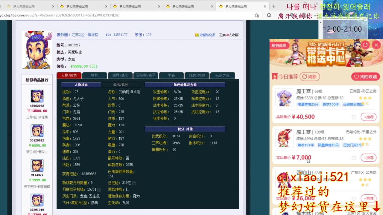Screen dimensions: 383x215
Task: Click similar item price ¥6500.00
Action: tap(37, 145)
